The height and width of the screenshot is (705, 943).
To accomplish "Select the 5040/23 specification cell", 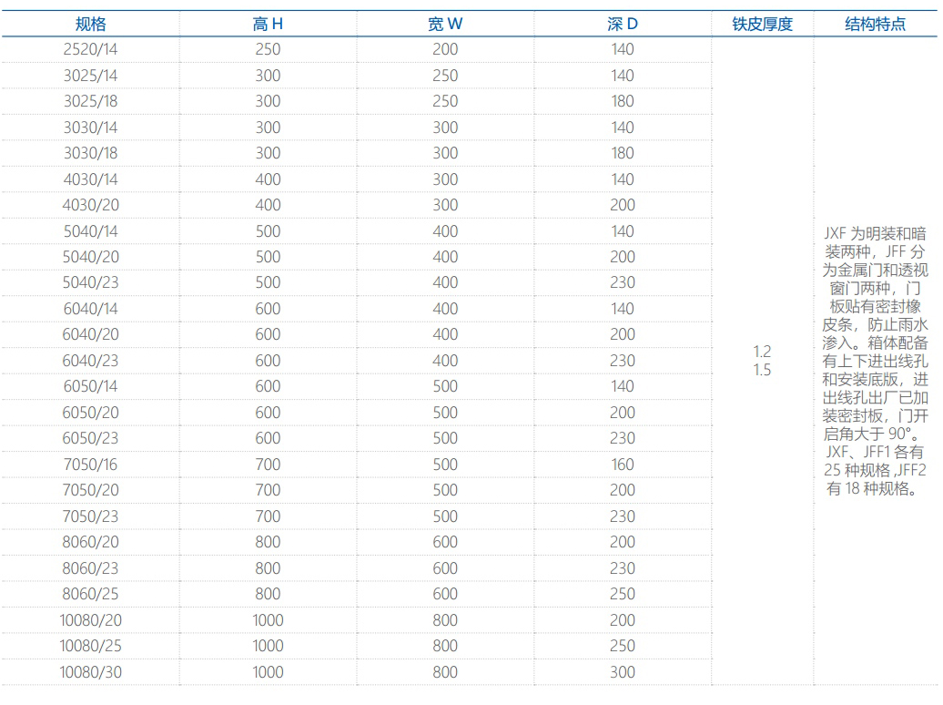I will tap(90, 282).
